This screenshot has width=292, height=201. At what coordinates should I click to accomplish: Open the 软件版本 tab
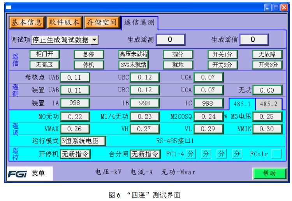[65, 22]
